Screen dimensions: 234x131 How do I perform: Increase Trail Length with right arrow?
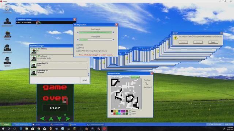(113, 32)
